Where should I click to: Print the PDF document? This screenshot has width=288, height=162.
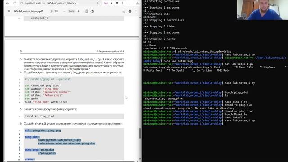pyautogui.click(x=130, y=11)
